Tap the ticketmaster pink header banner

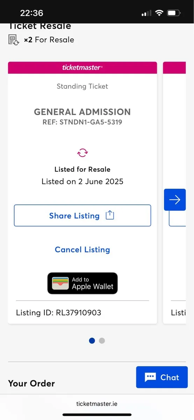tap(82, 68)
